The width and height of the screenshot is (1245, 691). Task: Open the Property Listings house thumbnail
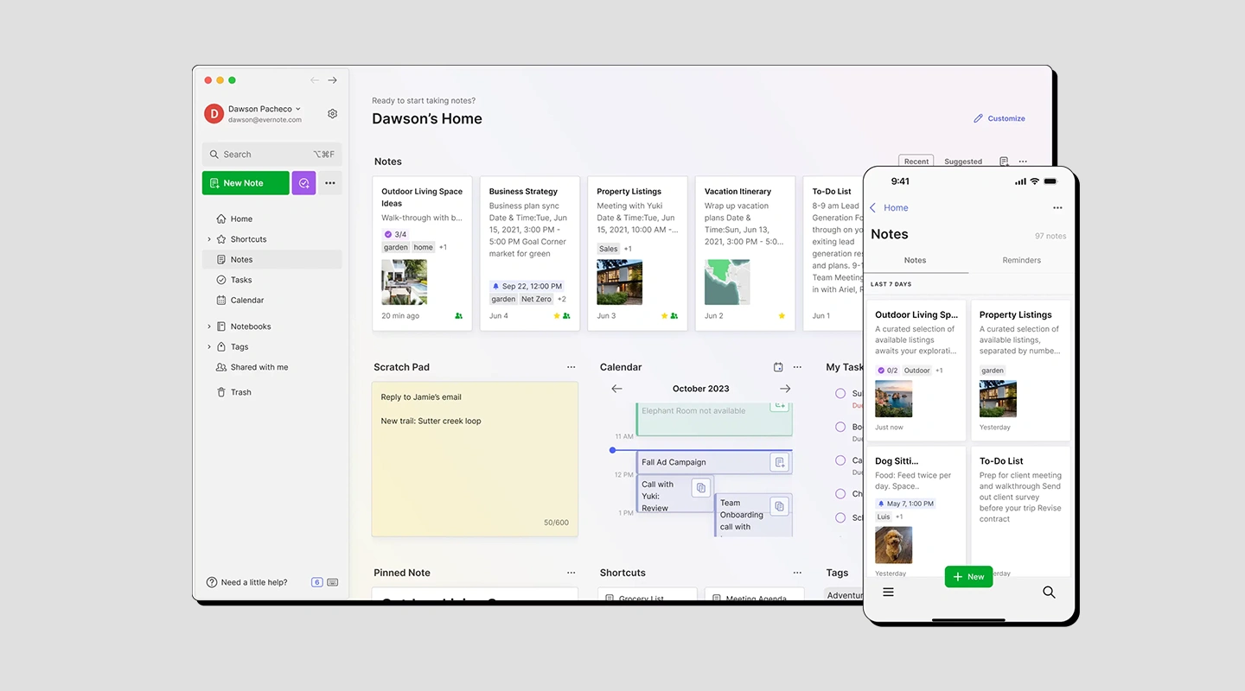coord(619,282)
